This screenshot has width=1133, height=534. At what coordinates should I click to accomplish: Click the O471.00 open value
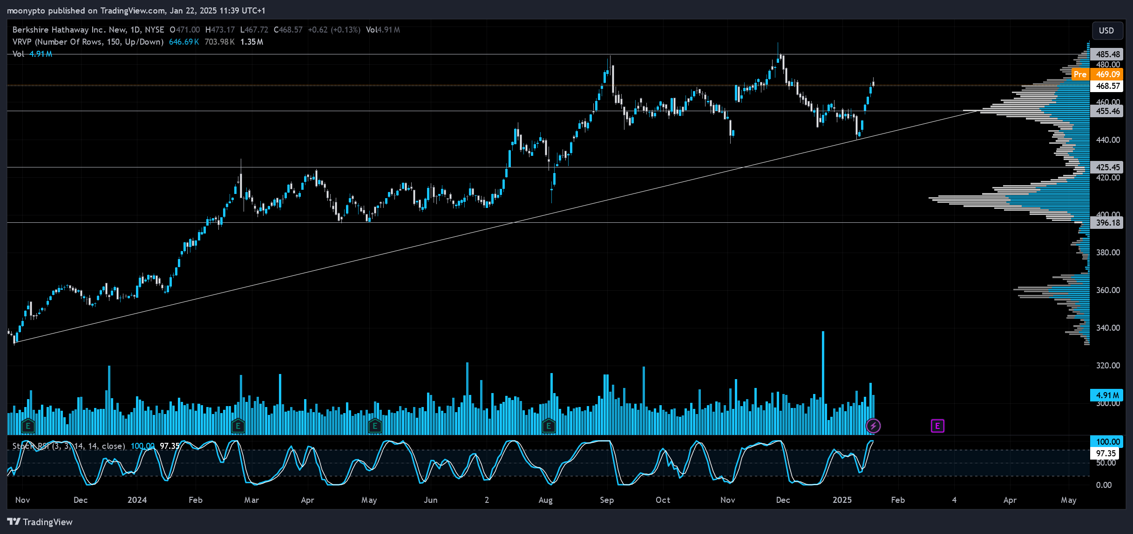[x=184, y=30]
